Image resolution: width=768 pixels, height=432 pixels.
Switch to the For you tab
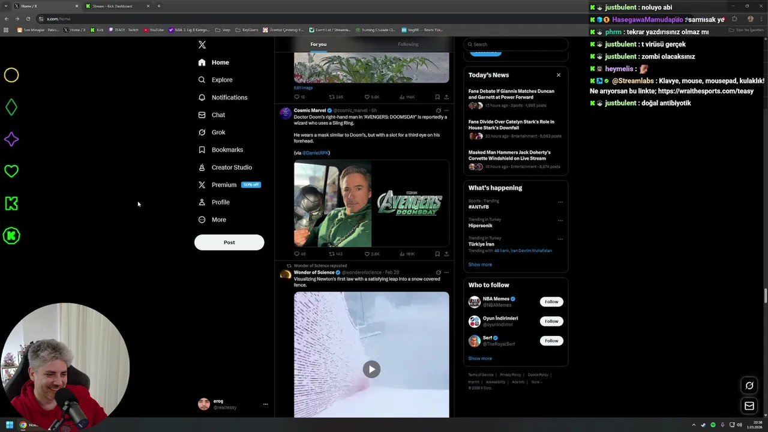[x=319, y=44]
